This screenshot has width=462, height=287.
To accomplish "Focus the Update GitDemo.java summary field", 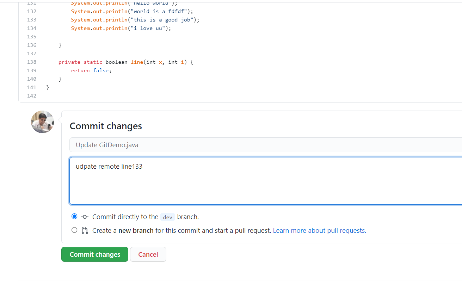I will [x=266, y=145].
